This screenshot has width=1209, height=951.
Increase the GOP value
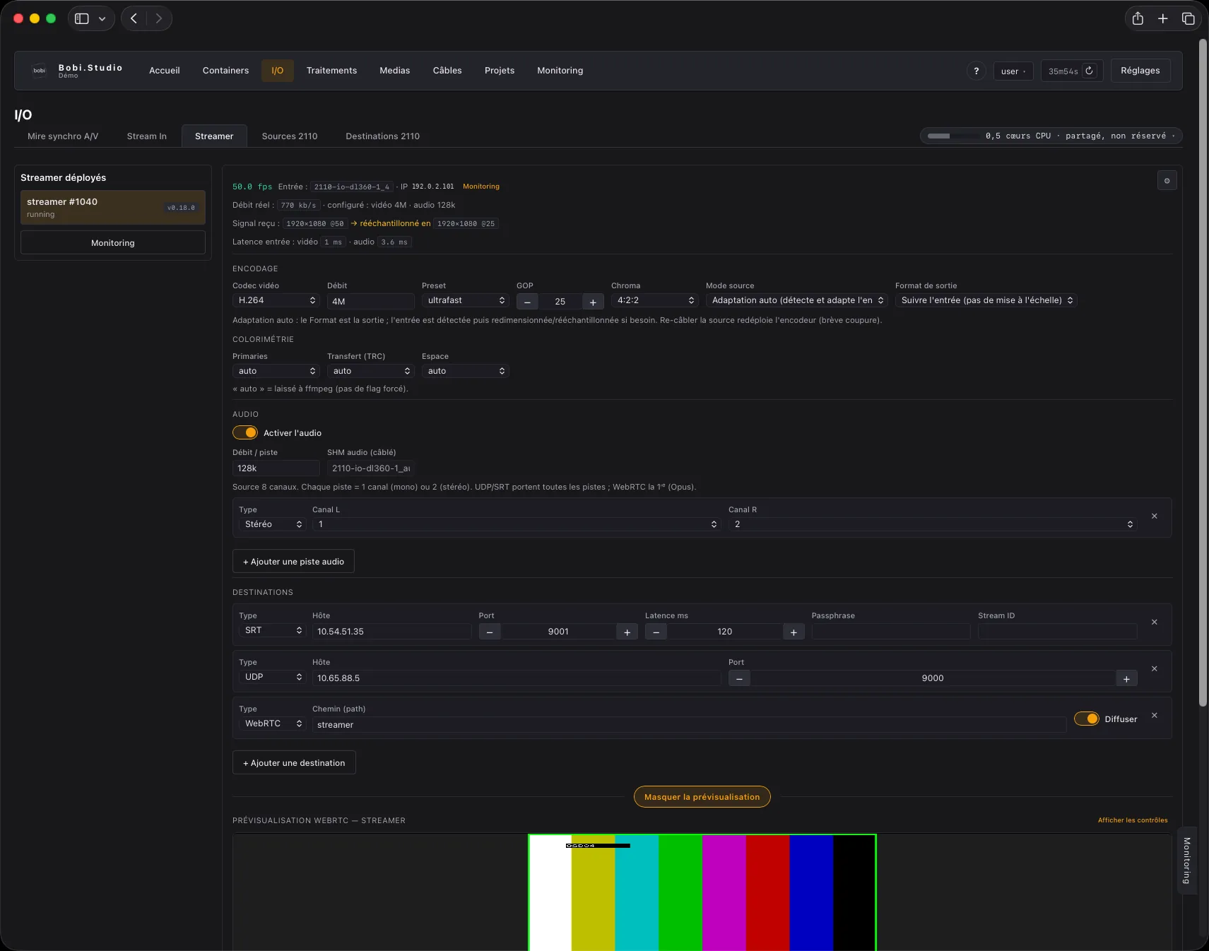coord(593,302)
